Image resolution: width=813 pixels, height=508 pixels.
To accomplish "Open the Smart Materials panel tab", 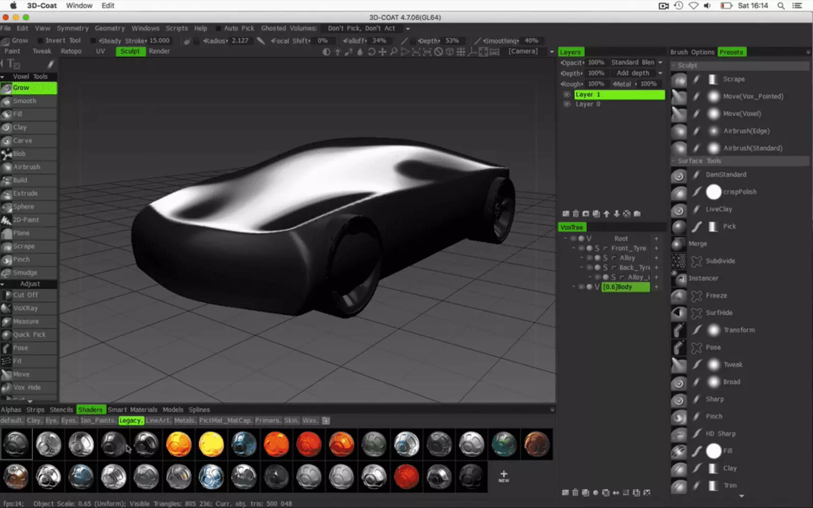I will [x=132, y=410].
